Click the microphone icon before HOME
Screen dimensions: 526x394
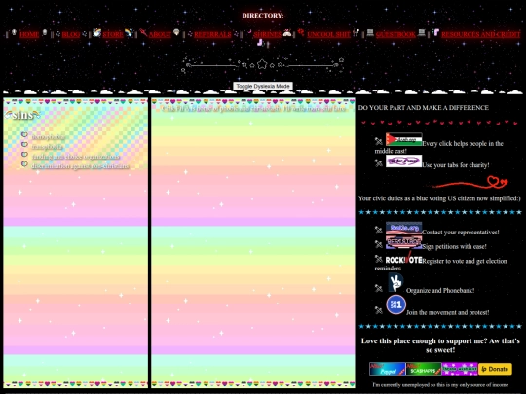coord(14,32)
